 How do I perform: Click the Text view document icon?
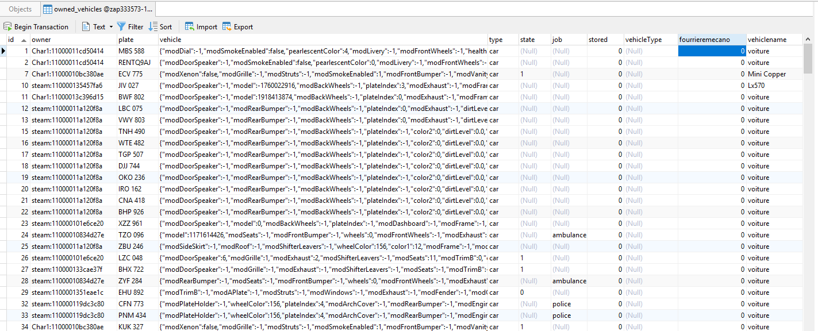(x=86, y=27)
